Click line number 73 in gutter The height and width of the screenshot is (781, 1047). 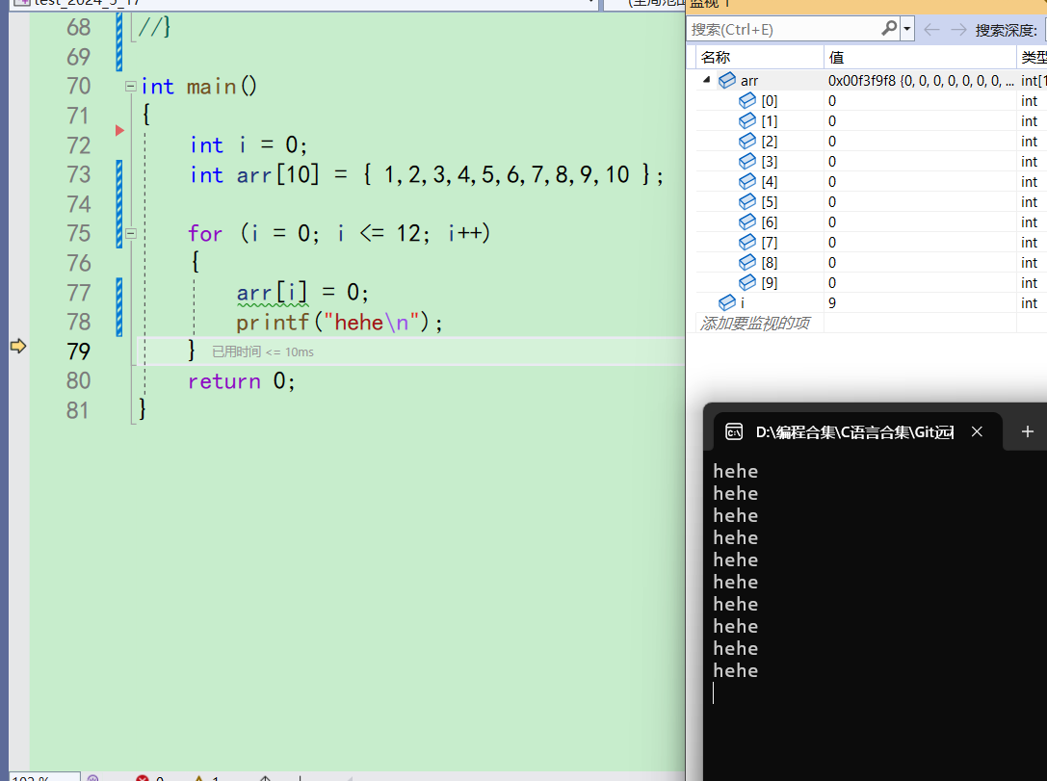(x=79, y=175)
